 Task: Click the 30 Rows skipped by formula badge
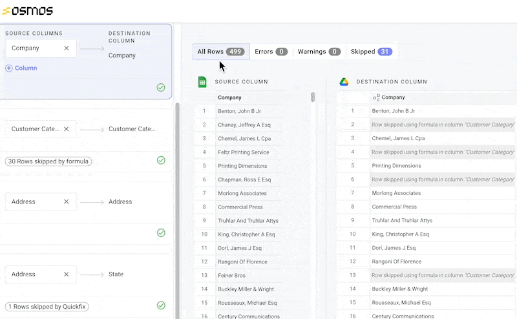[48, 161]
